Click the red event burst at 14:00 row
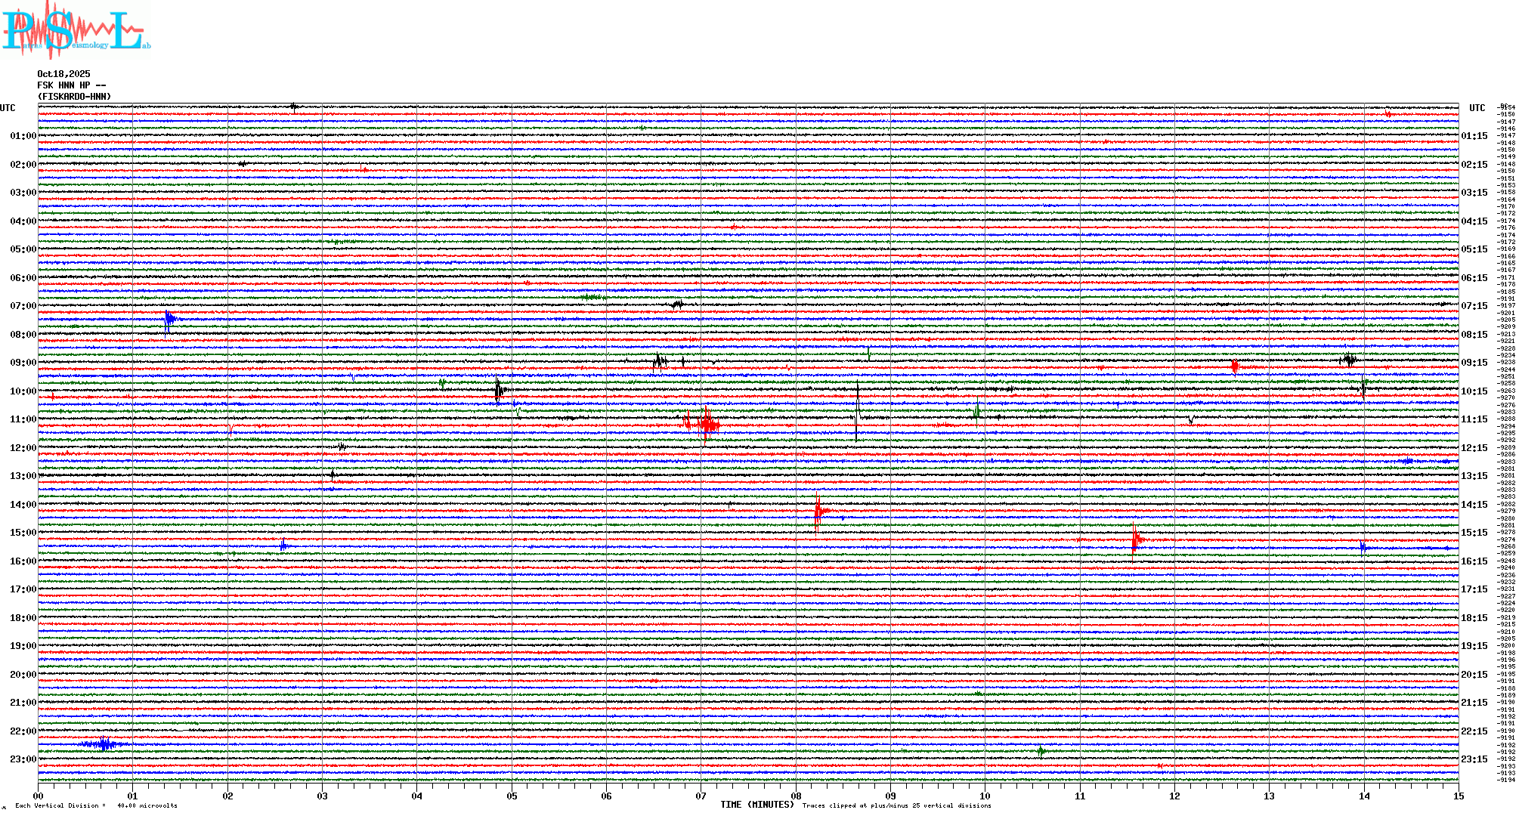This screenshot has height=816, width=1519. [x=818, y=512]
